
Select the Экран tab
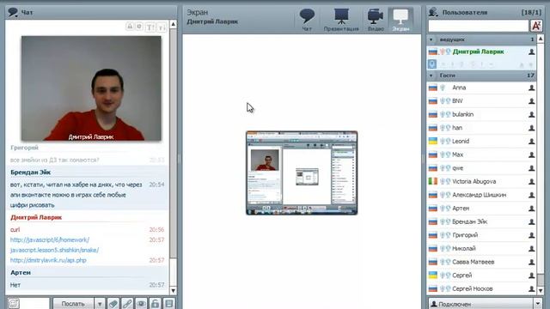[x=400, y=20]
